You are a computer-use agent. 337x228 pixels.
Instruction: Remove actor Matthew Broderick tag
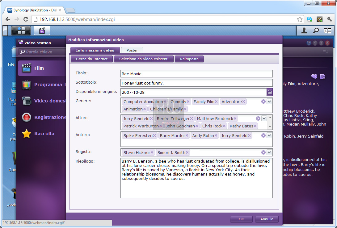pyautogui.click(x=235, y=118)
